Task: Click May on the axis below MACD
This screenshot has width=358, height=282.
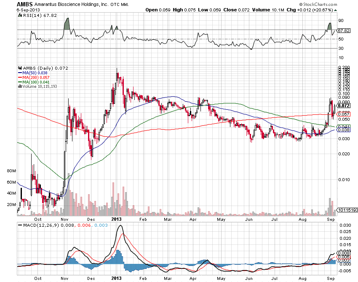Action: click(x=221, y=279)
